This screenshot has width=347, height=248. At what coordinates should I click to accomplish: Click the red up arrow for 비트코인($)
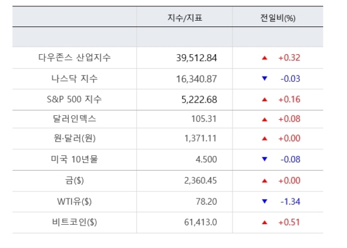pos(265,222)
